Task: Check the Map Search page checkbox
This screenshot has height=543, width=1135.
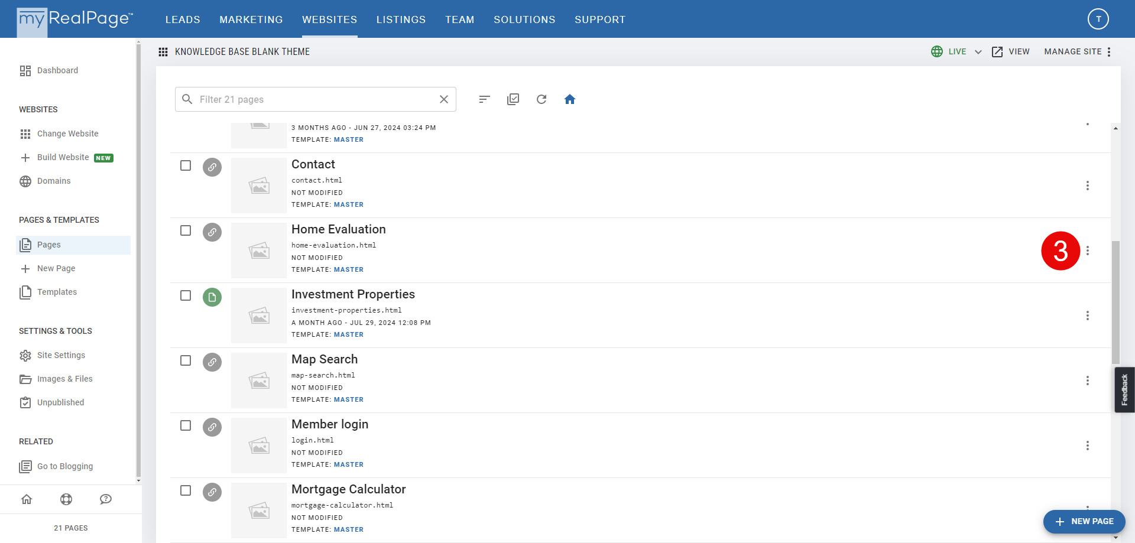Action: click(x=186, y=360)
